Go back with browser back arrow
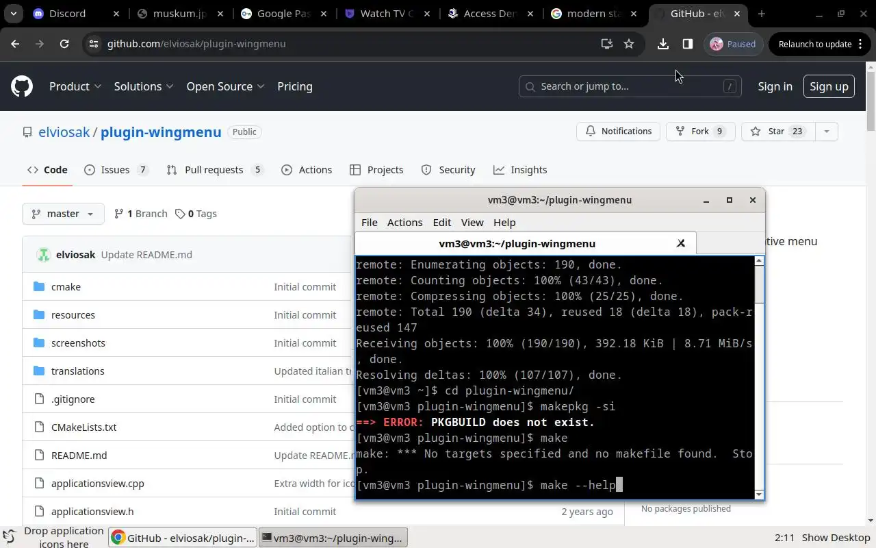The width and height of the screenshot is (876, 548). [15, 44]
